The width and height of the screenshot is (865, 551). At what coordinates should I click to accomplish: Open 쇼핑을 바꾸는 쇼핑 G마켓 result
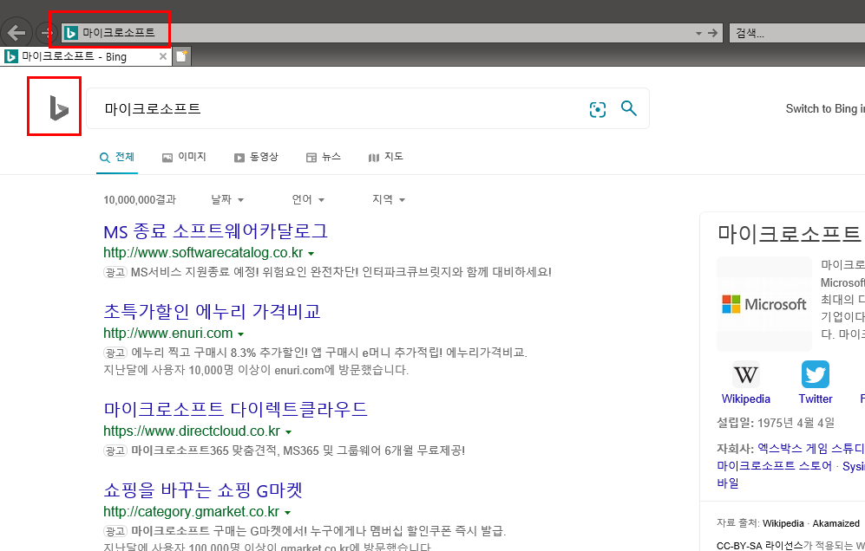[x=203, y=490]
